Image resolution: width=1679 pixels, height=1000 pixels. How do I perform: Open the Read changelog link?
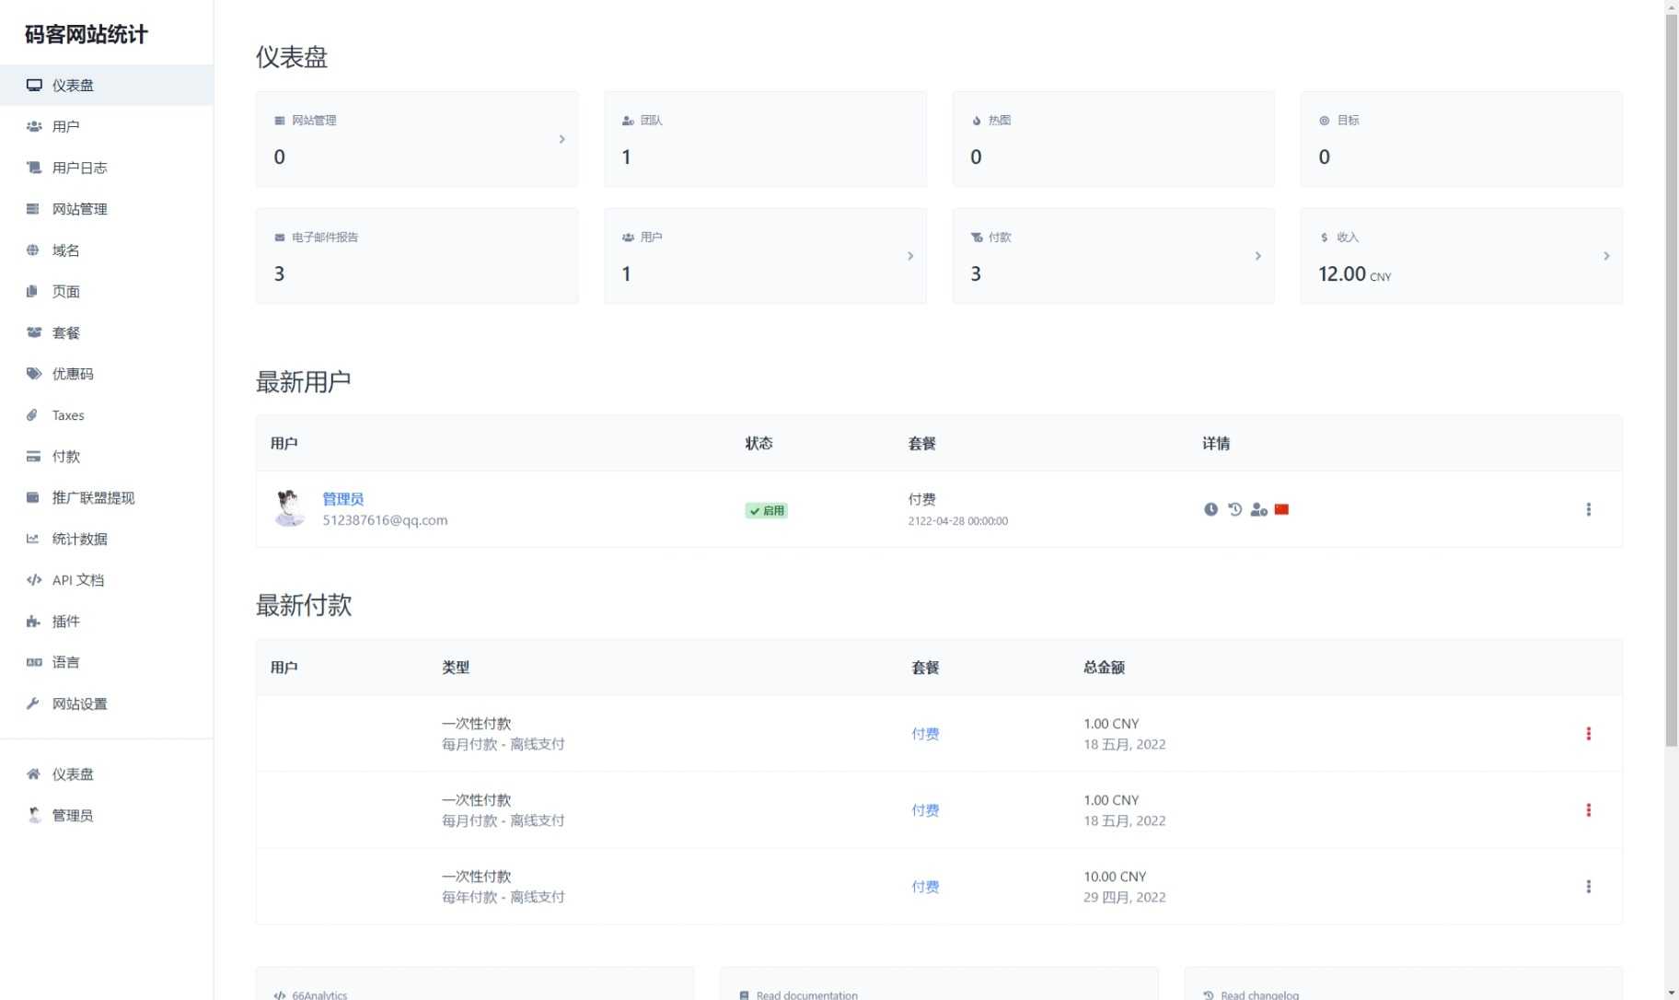1403,984
